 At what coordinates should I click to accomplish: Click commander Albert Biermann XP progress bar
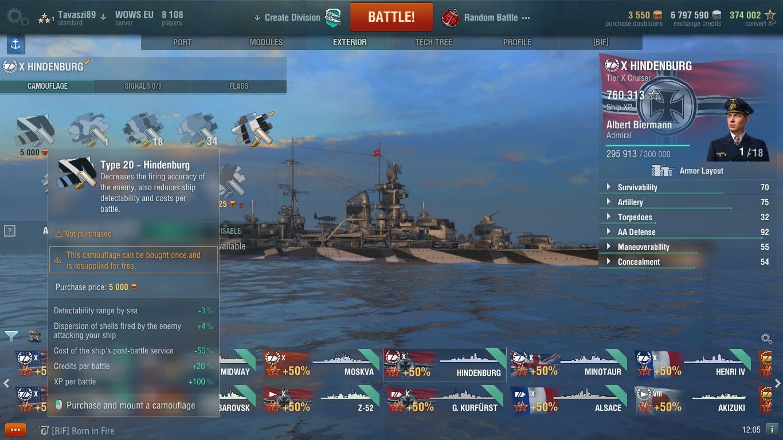(648, 146)
